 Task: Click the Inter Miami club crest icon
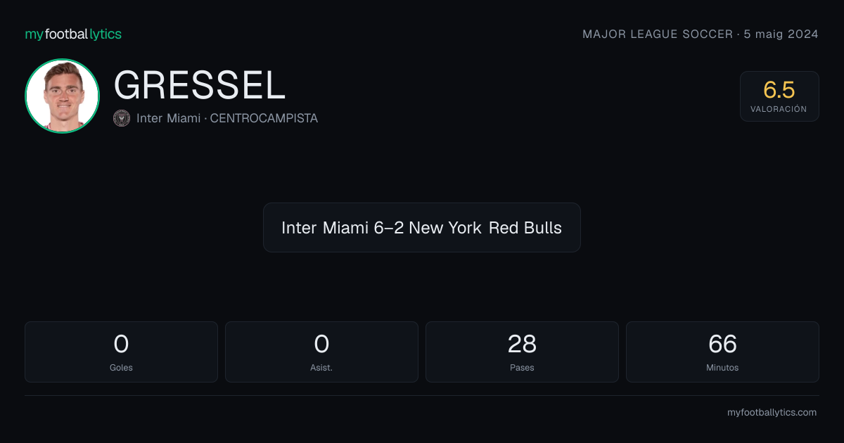point(122,118)
